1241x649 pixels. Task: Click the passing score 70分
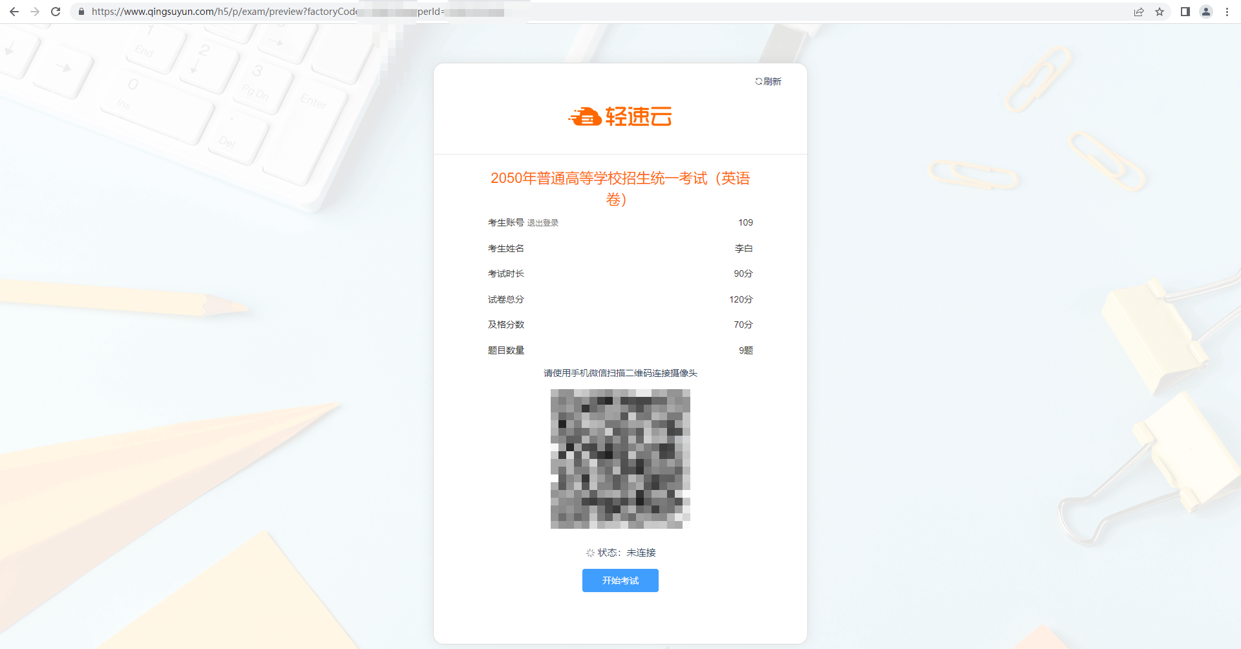point(743,324)
